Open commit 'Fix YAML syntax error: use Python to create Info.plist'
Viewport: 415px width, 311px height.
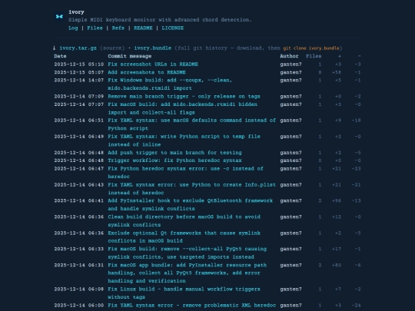pos(191,189)
